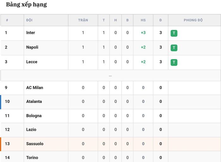Screen dimensions: 221x162
Task: Open the Bologna team row
Action: pos(110,116)
